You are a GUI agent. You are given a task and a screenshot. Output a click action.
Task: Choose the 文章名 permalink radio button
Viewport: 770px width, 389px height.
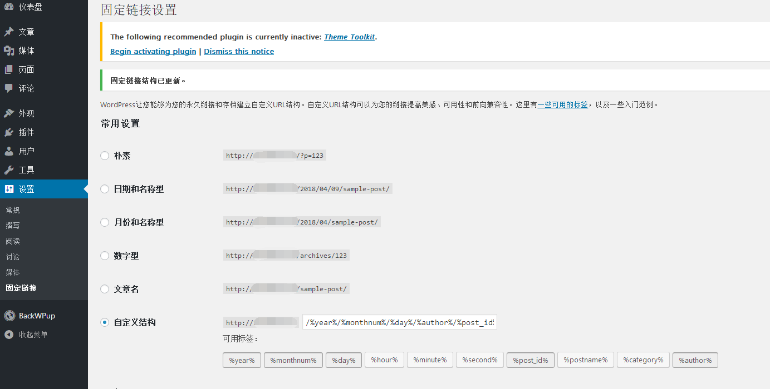105,289
